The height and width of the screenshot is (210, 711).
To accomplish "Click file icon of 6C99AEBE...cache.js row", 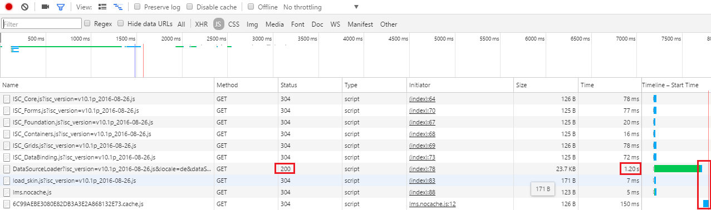I will pos(7,203).
